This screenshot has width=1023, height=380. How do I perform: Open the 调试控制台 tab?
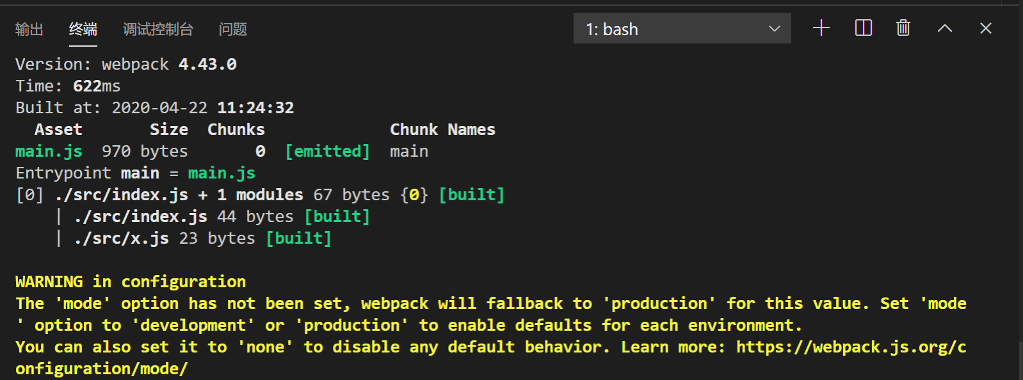[x=158, y=29]
